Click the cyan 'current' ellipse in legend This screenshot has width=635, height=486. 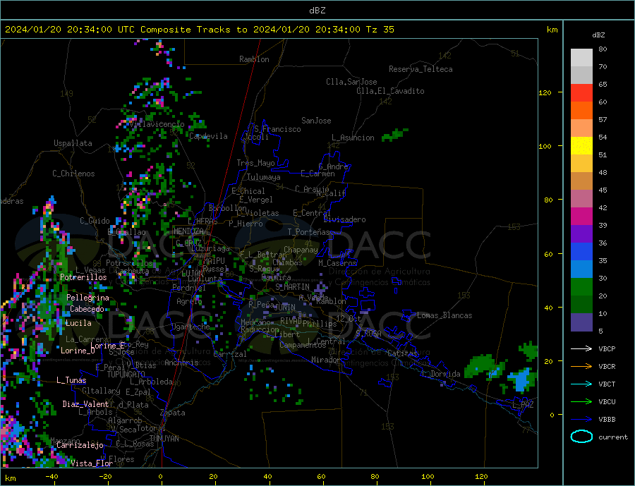click(581, 437)
